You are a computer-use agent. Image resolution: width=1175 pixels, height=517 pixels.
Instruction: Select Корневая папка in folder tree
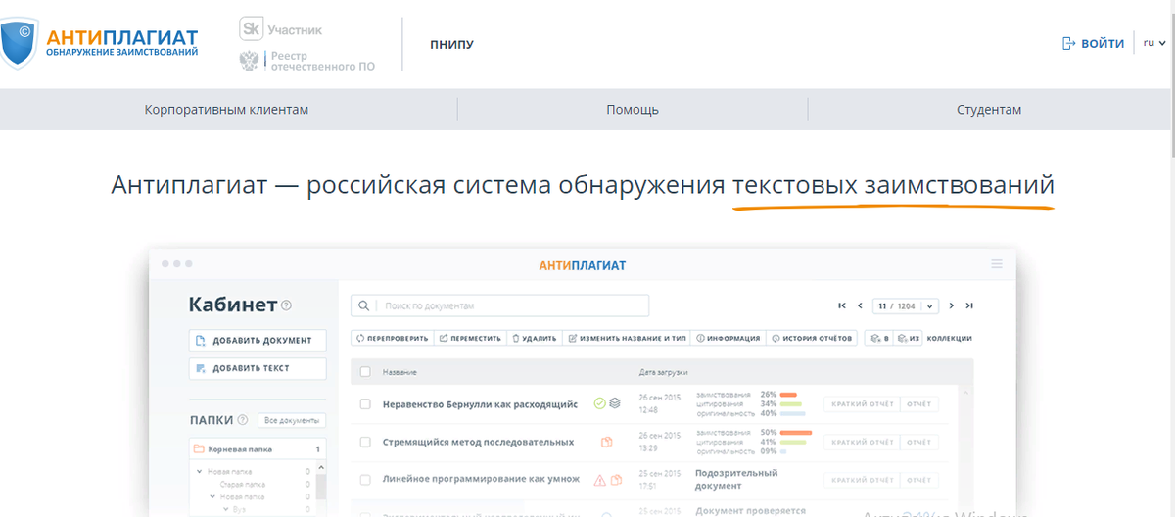tap(258, 449)
